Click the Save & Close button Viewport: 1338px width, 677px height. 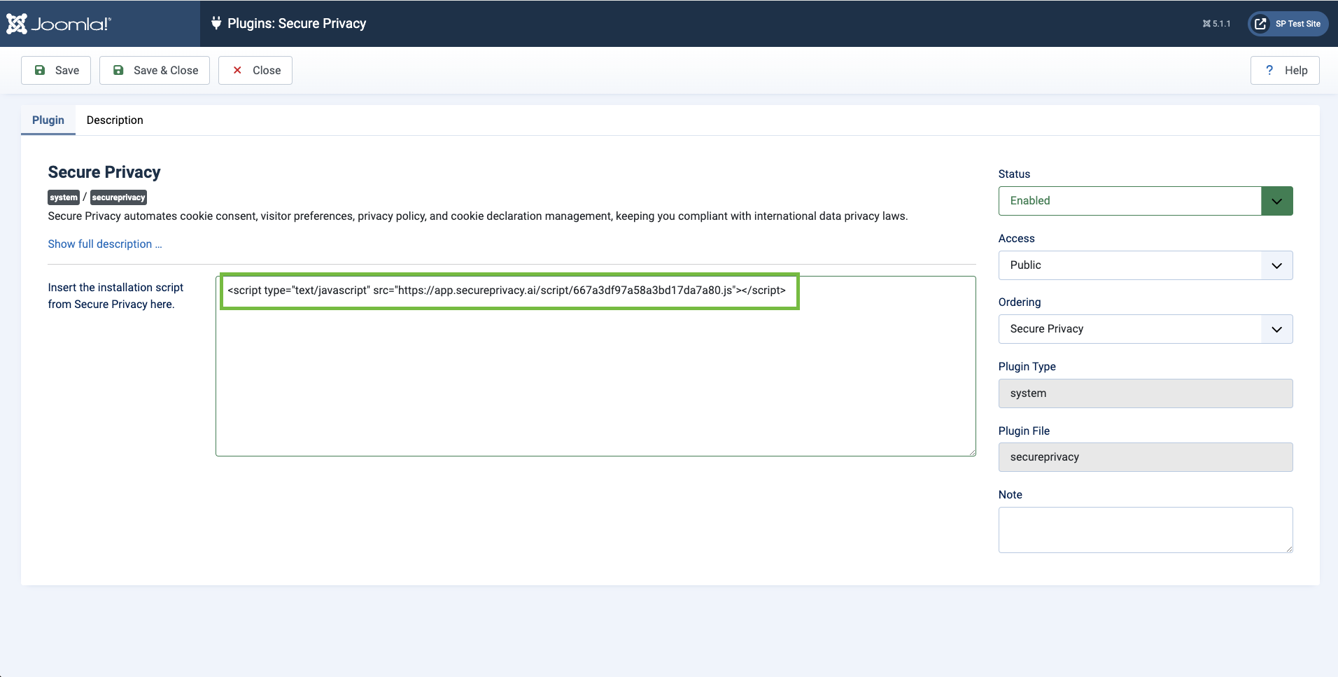(155, 70)
